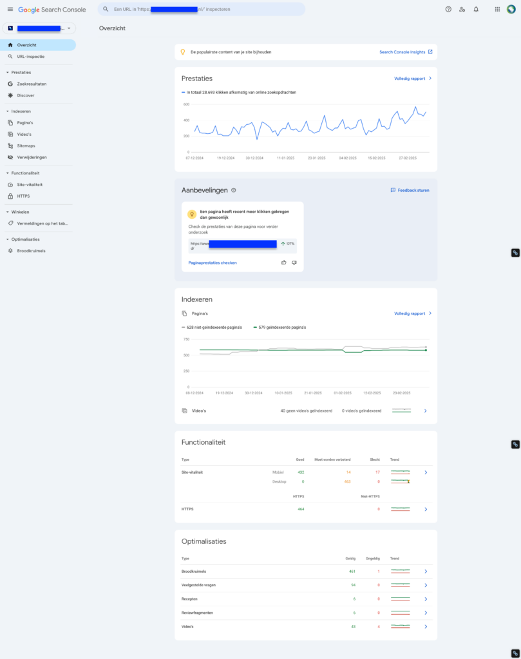This screenshot has width=521, height=659.
Task: Give thumbs up on the recommendation
Action: pos(284,263)
